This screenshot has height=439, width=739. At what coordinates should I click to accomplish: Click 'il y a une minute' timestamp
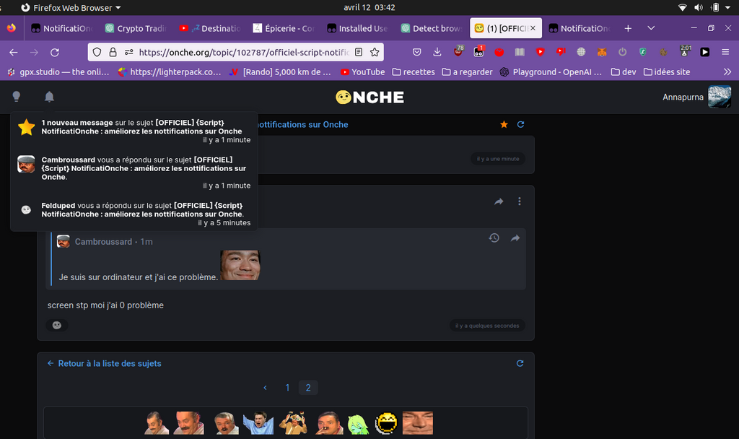tap(498, 159)
